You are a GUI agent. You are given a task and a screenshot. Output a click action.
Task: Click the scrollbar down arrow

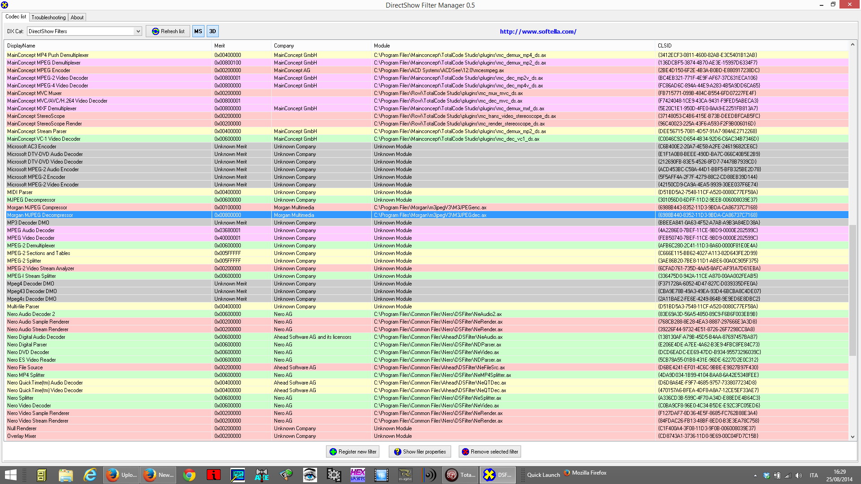(x=852, y=437)
